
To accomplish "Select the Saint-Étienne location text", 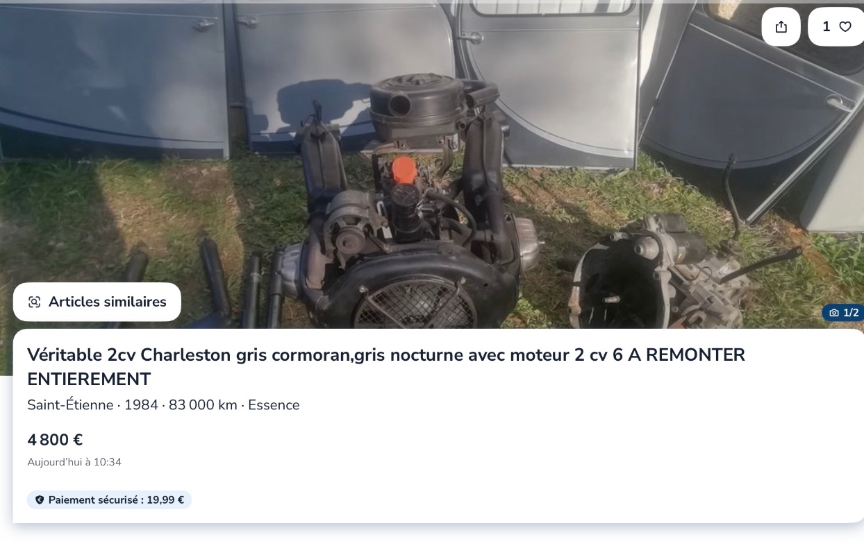I will click(x=70, y=405).
